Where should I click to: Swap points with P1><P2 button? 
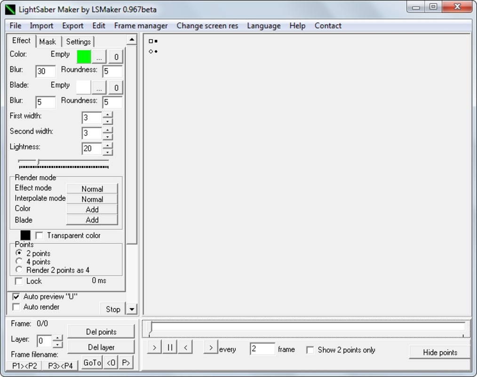click(x=24, y=366)
